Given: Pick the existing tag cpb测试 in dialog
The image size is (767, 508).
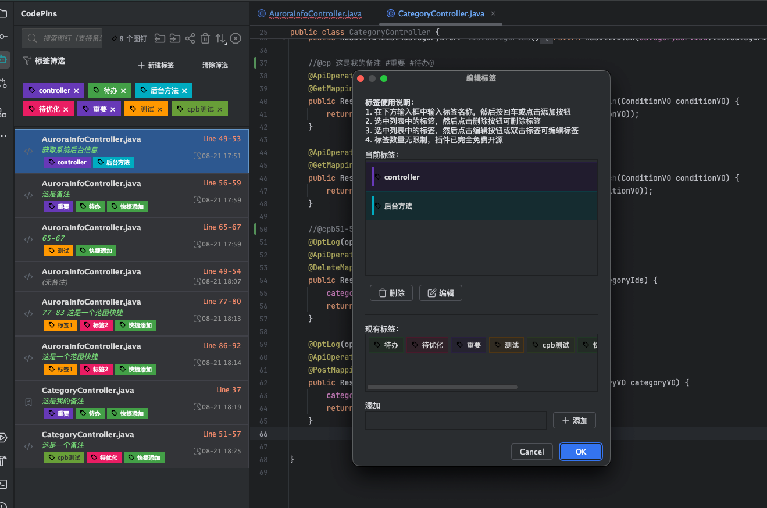Looking at the screenshot, I should (551, 345).
